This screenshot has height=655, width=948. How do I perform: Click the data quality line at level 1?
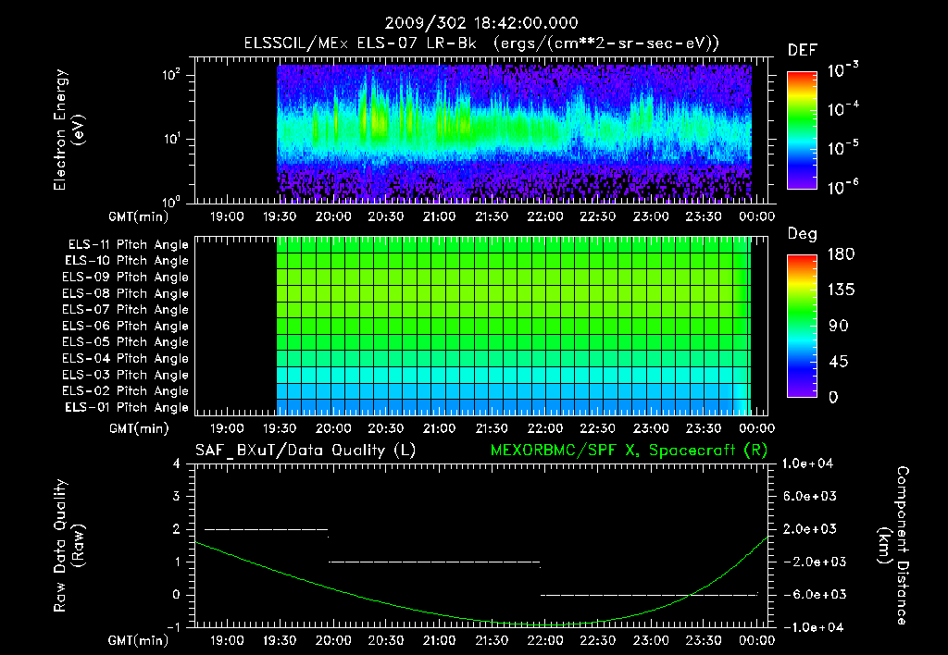pyautogui.click(x=434, y=562)
